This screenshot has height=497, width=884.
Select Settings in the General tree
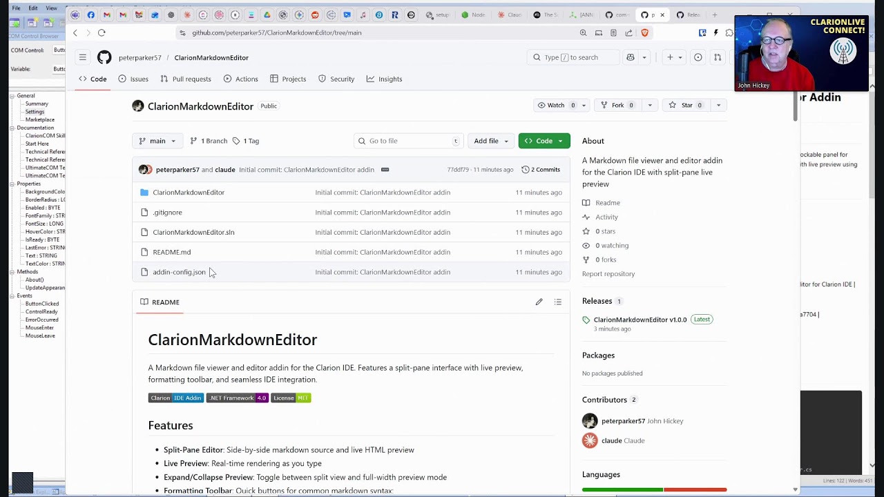(35, 112)
